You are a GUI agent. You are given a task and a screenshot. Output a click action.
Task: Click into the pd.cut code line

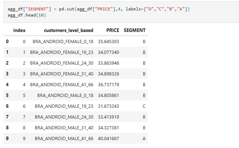click(x=96, y=9)
